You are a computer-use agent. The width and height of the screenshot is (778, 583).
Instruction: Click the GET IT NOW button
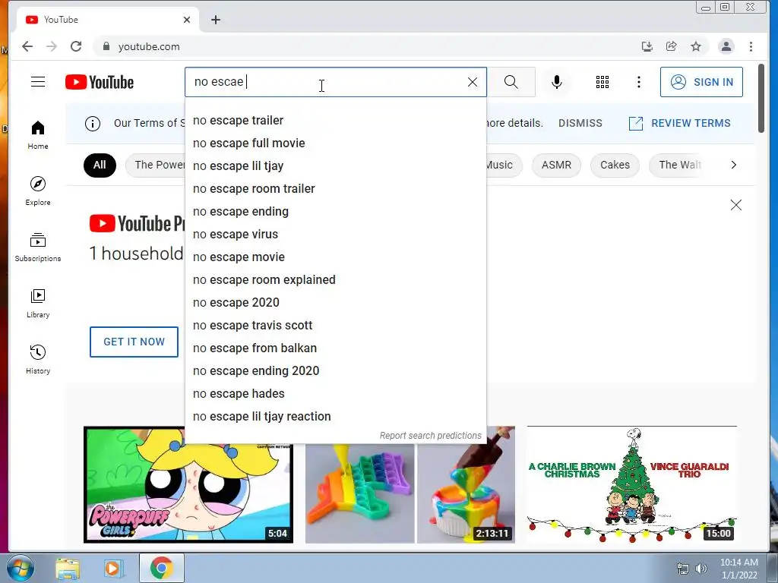point(134,342)
